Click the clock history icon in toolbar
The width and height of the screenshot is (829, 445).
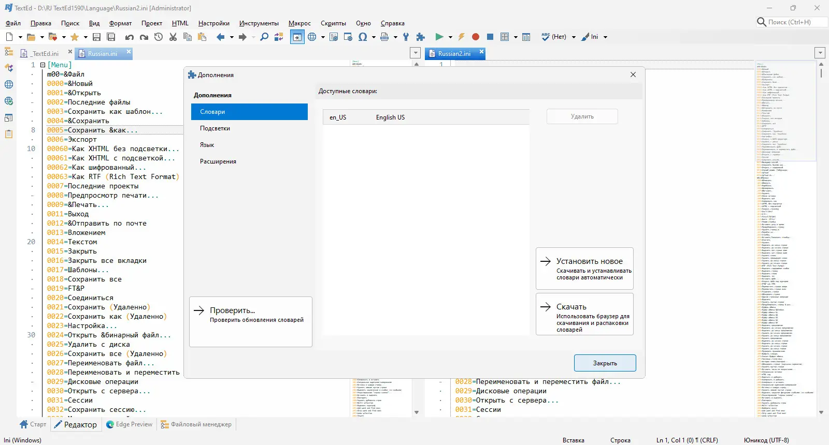pos(159,37)
